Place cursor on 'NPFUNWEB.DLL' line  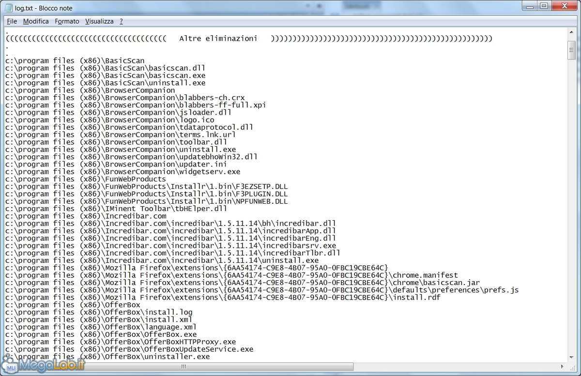point(147,201)
